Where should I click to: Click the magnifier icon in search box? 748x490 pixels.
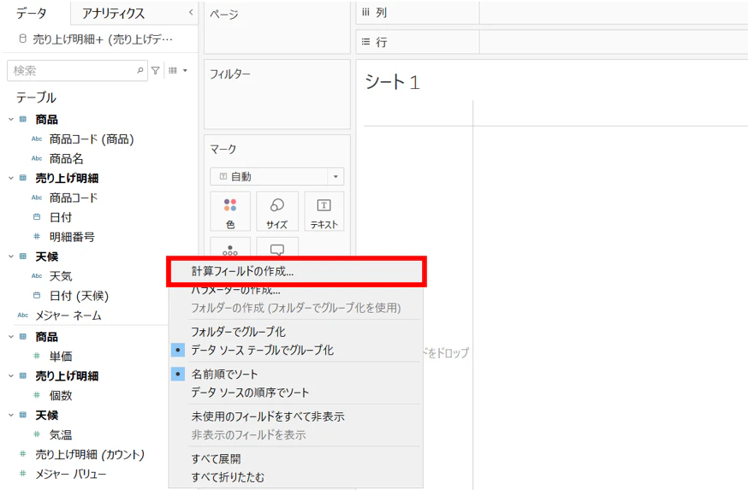click(x=140, y=70)
